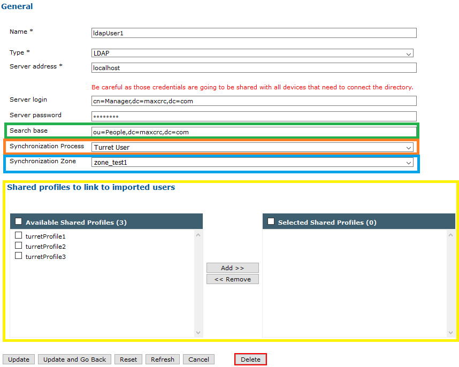
Task: Click Selected Profiles list scroll-up arrow
Action: [451, 235]
